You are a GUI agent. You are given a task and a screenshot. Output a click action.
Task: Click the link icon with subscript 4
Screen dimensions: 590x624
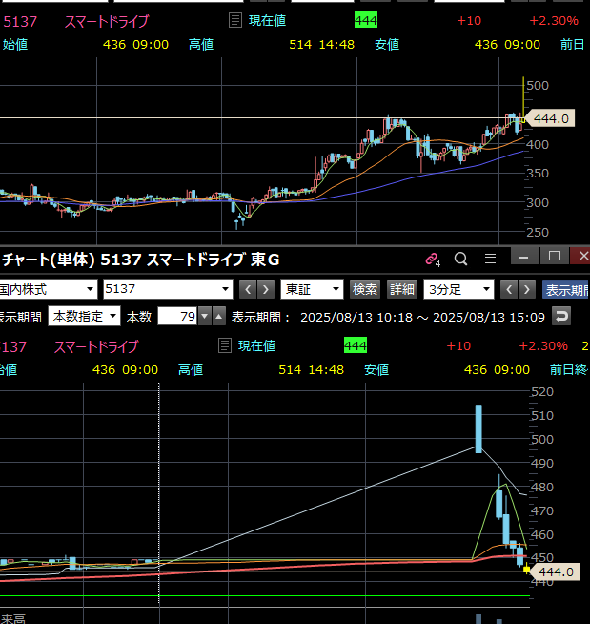point(433,260)
